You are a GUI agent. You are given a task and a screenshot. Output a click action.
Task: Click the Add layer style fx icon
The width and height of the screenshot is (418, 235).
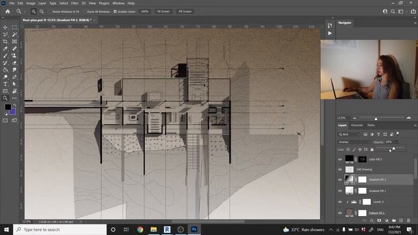pyautogui.click(x=372, y=221)
